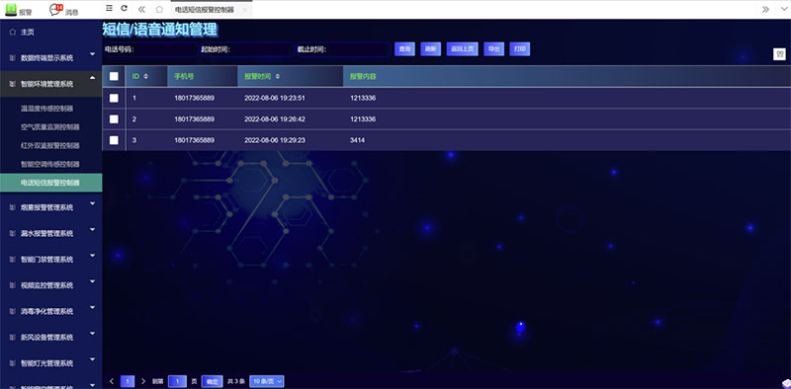Click the double left arrow tab scroll icon
This screenshot has height=389, width=791.
point(141,9)
